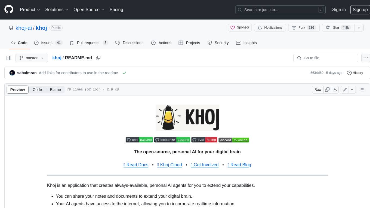This screenshot has height=208, width=370.
Task: Open the Read Blog link
Action: click(x=239, y=165)
